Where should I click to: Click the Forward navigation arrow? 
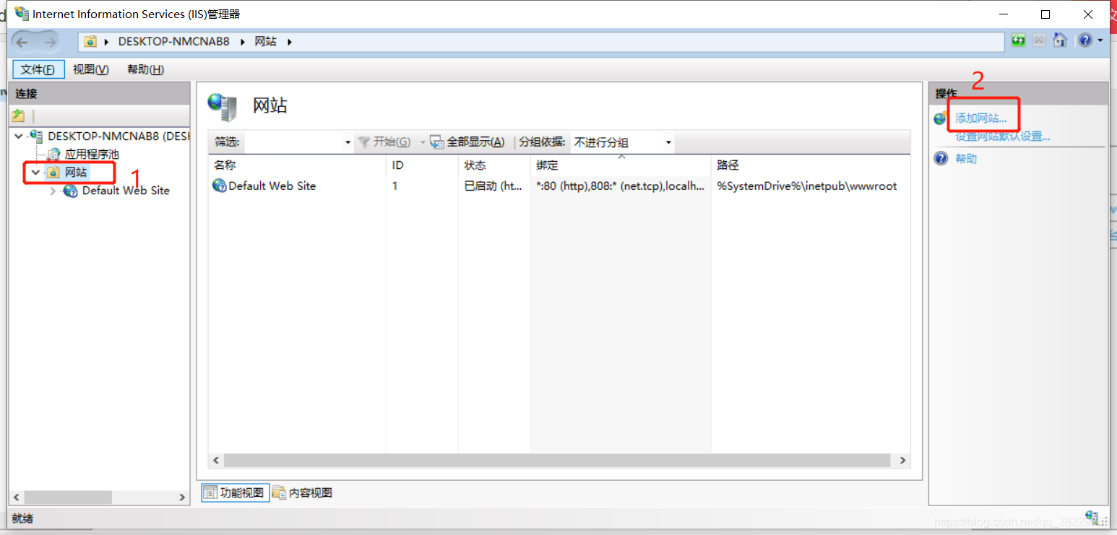[x=49, y=42]
